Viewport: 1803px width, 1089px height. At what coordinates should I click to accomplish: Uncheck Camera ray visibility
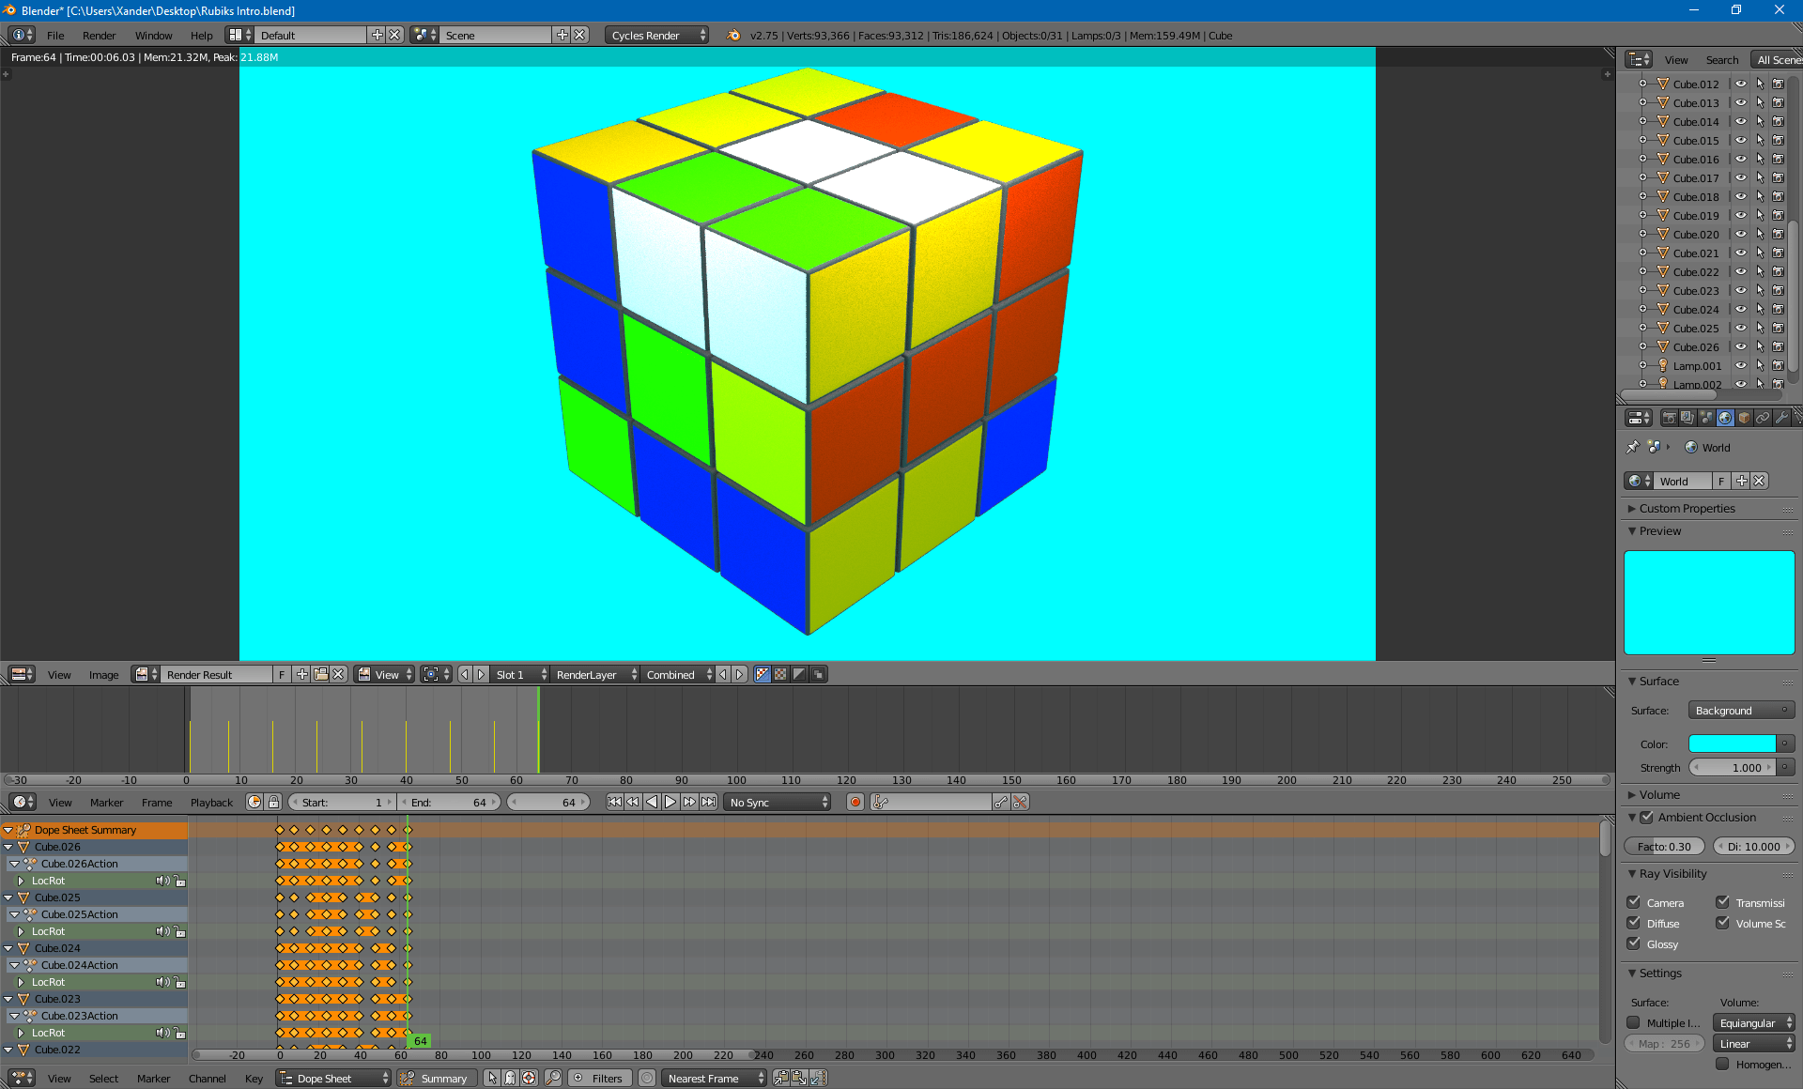pos(1634,902)
